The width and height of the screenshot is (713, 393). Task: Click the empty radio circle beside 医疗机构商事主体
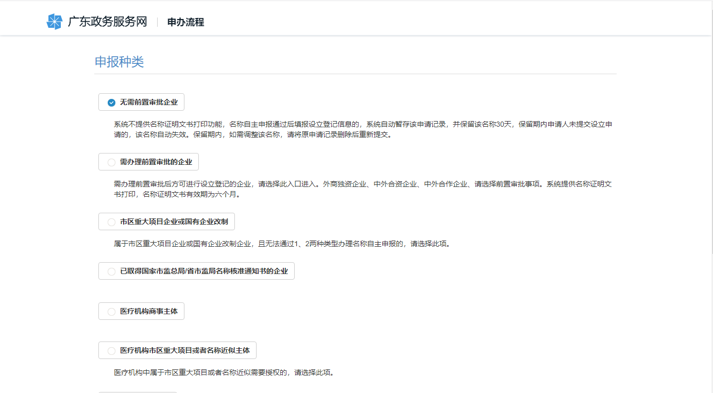pyautogui.click(x=111, y=311)
